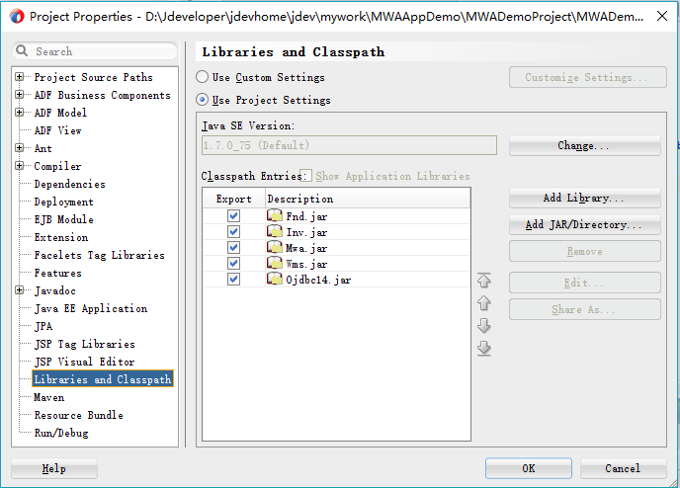
Task: Click the Java SE Version field
Action: tap(349, 145)
